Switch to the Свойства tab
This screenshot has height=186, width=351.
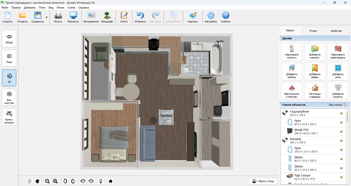(x=336, y=31)
